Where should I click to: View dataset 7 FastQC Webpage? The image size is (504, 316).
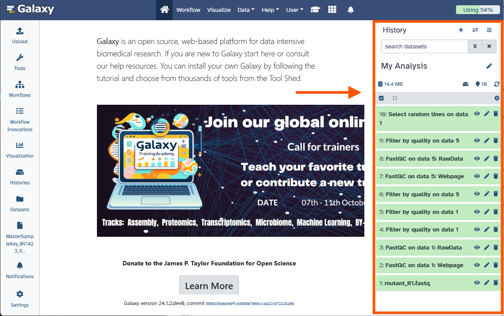tap(477, 176)
